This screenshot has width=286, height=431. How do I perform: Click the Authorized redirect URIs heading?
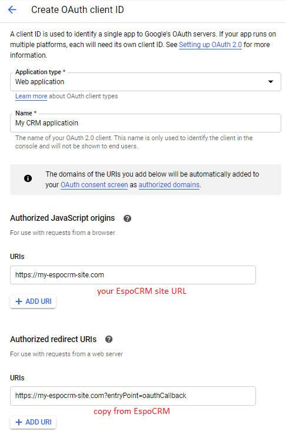click(54, 339)
